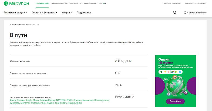Viewport: 212px width, 111px height.
Task: Go to the Интернет-магазин tab
Action: [x=59, y=3]
